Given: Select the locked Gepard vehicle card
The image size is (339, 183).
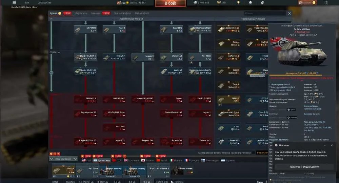Looking at the screenshot, I should [x=172, y=100].
